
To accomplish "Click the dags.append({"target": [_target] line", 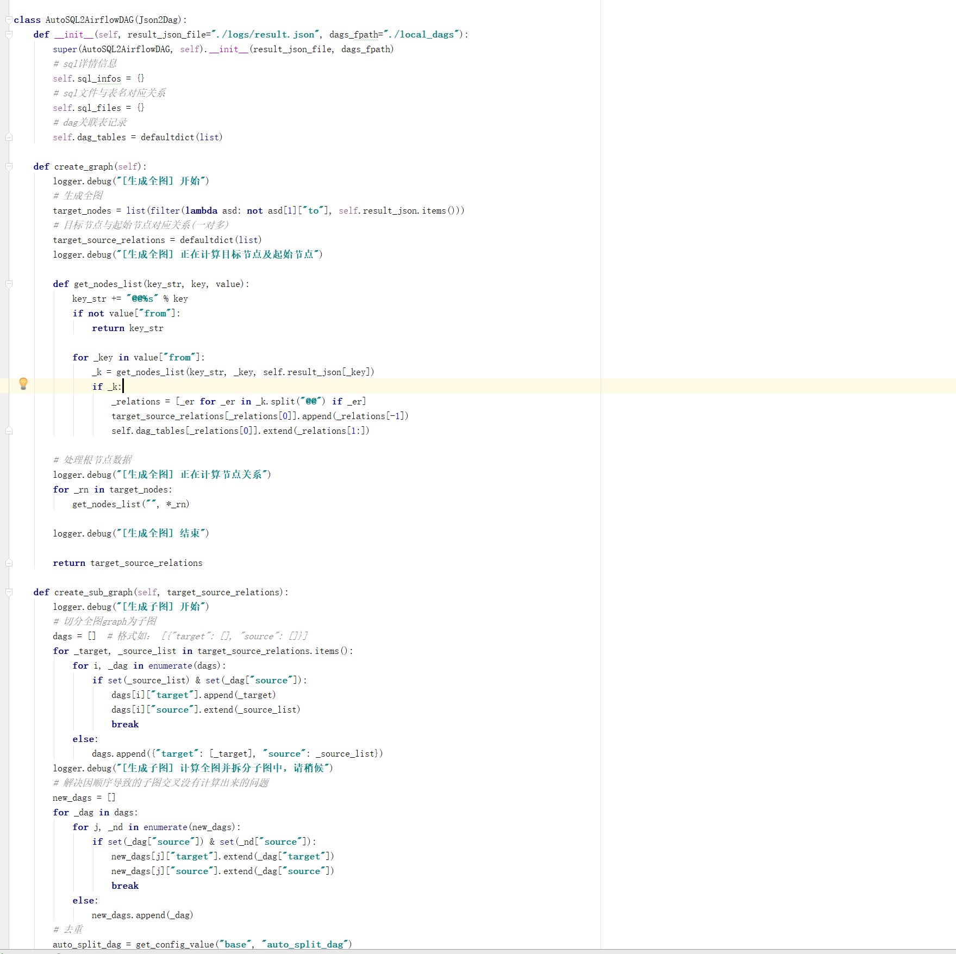I will (238, 753).
